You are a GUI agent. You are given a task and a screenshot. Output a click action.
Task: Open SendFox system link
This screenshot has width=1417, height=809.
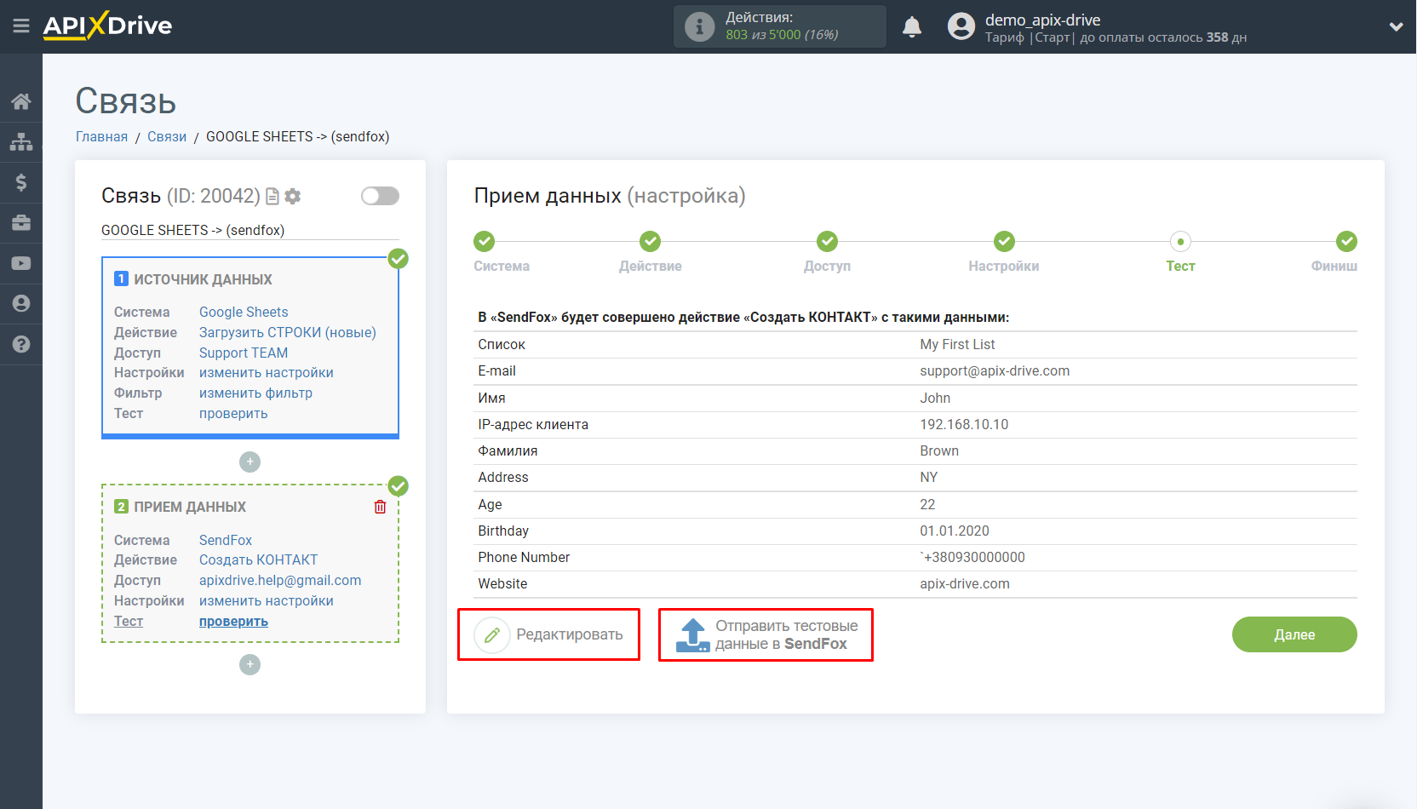[x=226, y=540]
